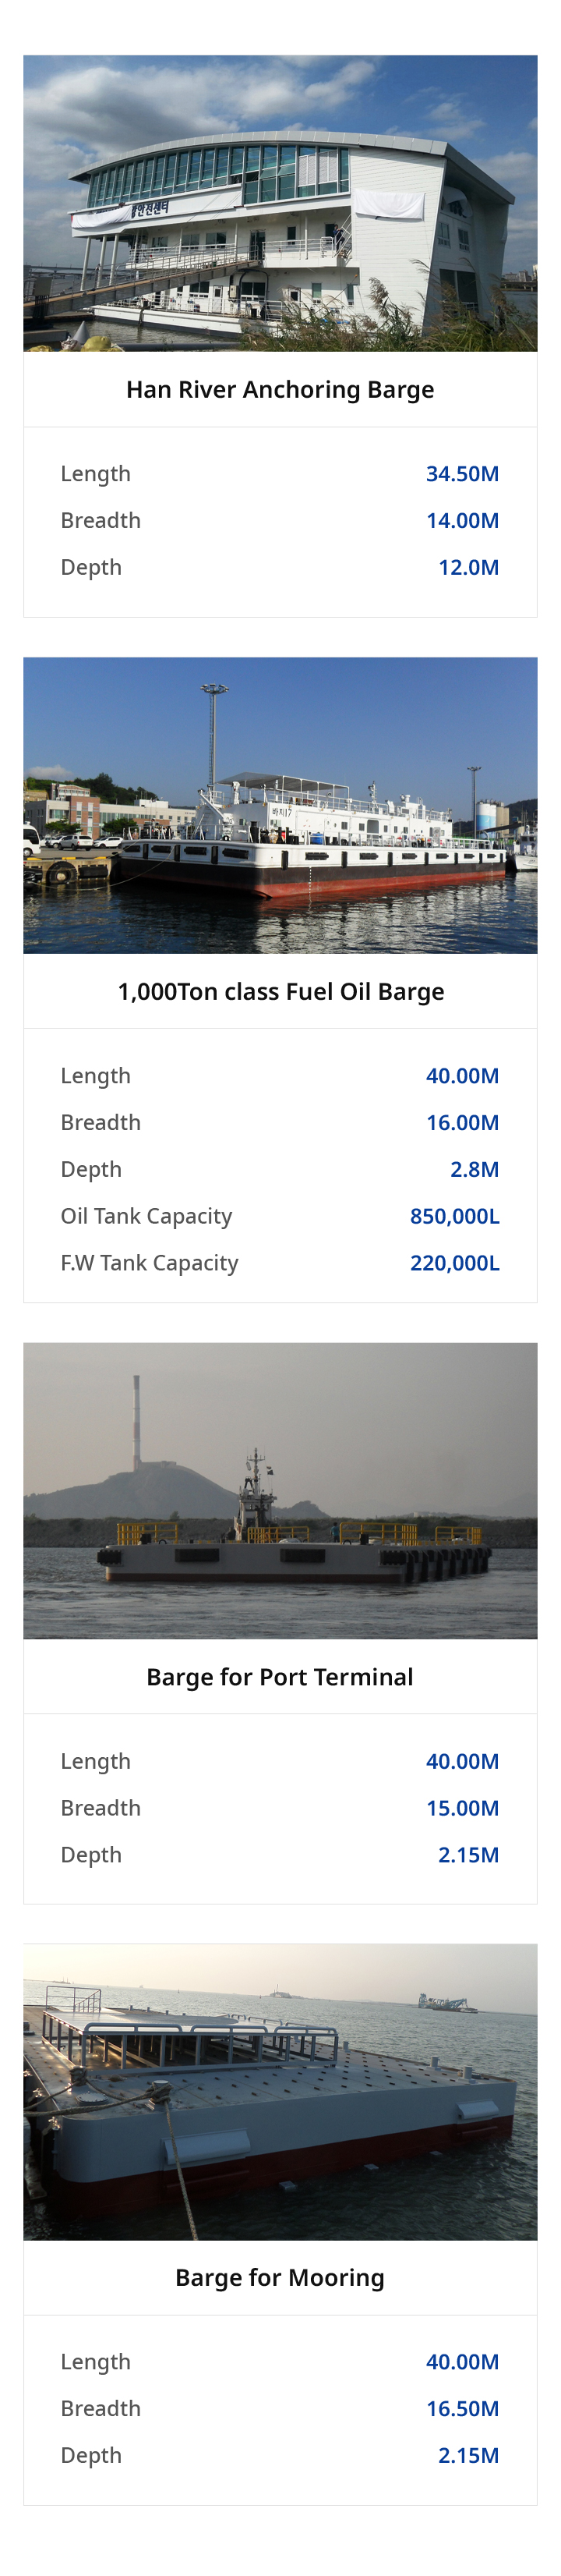This screenshot has width=561, height=2576.
Task: Click the 16.50M breadth value
Action: pyautogui.click(x=462, y=2409)
